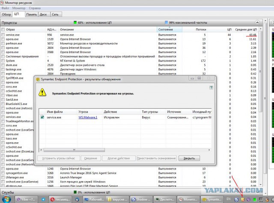Click the EN language indicator

click(228, 199)
